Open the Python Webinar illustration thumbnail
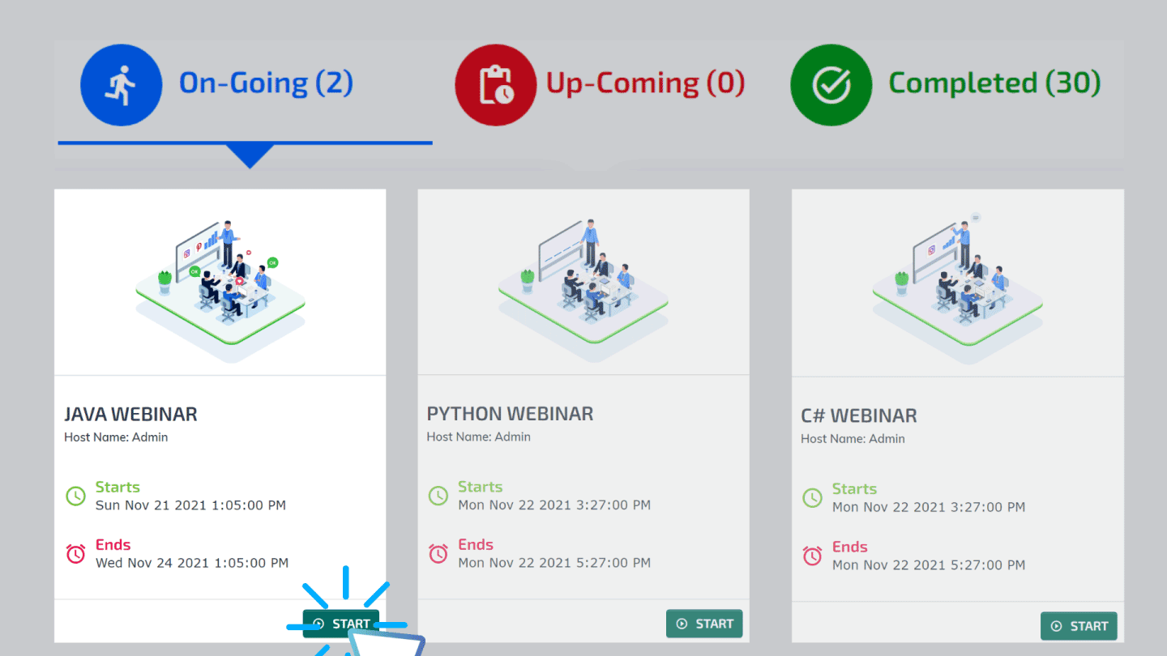Screen dimensions: 1167x656 (x=583, y=281)
